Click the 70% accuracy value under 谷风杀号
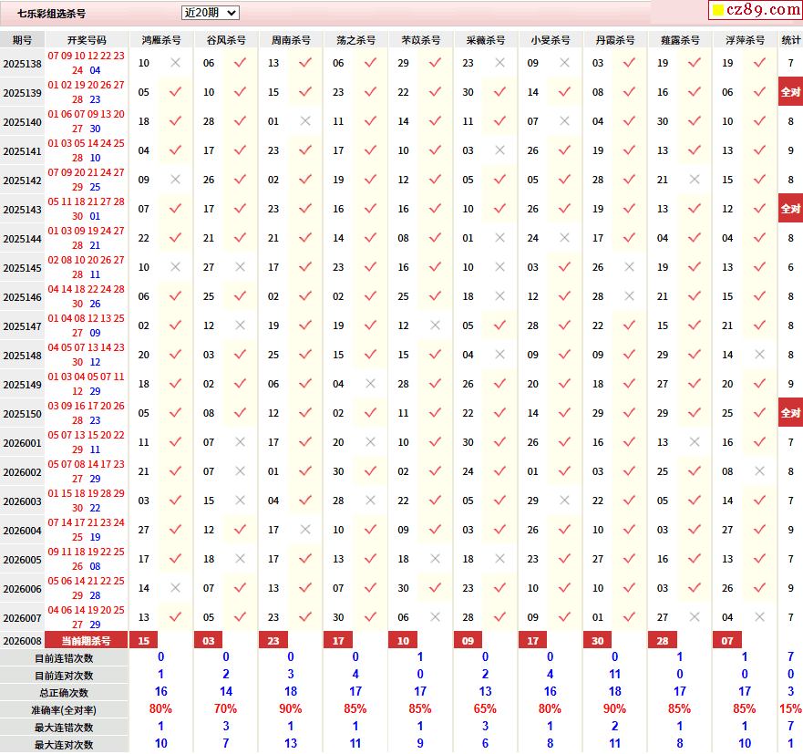 [225, 709]
